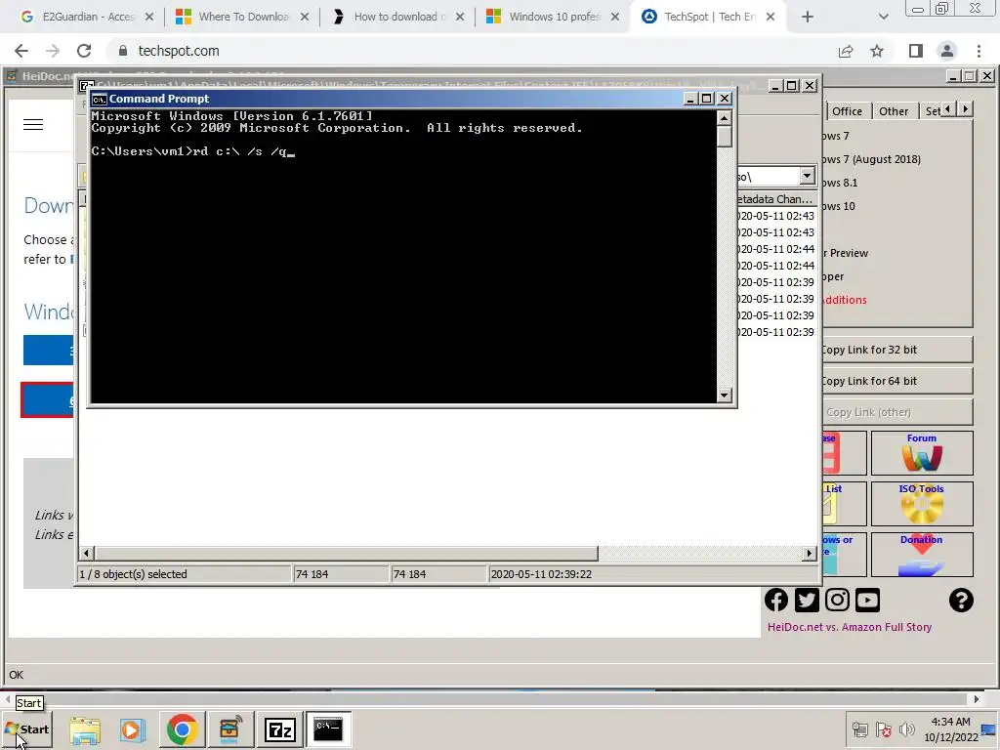Click the file list scroll right arrow
The height and width of the screenshot is (750, 1000).
click(x=810, y=553)
